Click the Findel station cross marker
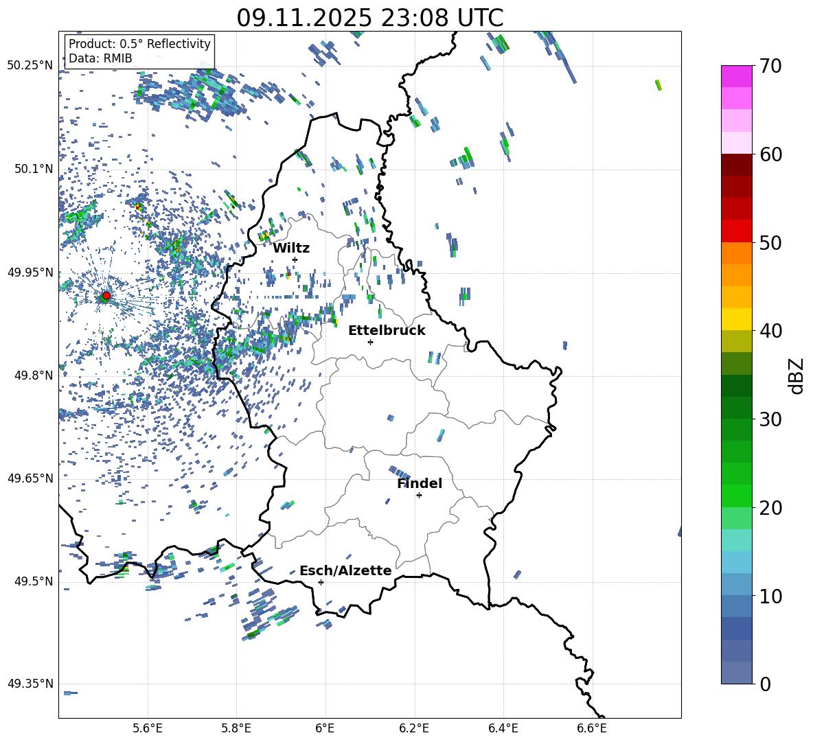 [x=419, y=495]
